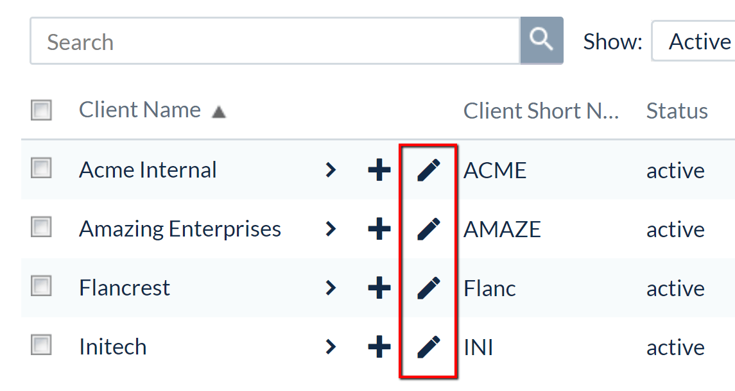This screenshot has height=391, width=735.
Task: Click the pencil icon on the Initech row
Action: click(x=429, y=347)
